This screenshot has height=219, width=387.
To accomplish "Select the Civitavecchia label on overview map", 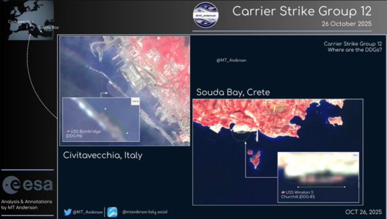I will click(x=20, y=22).
